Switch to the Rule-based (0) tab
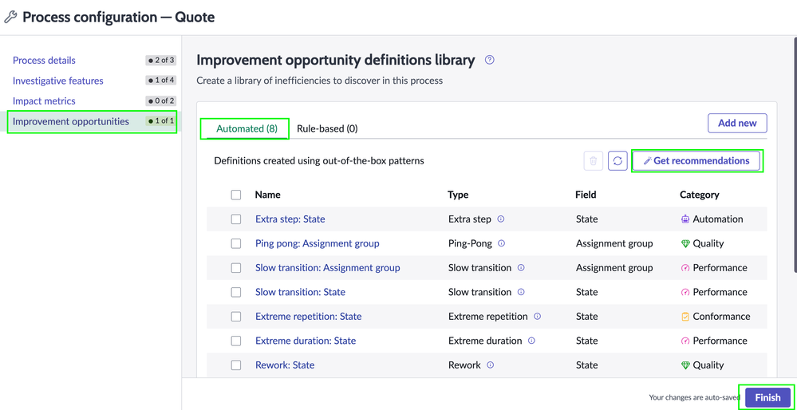Screen dimensions: 797x410 pyautogui.click(x=327, y=128)
